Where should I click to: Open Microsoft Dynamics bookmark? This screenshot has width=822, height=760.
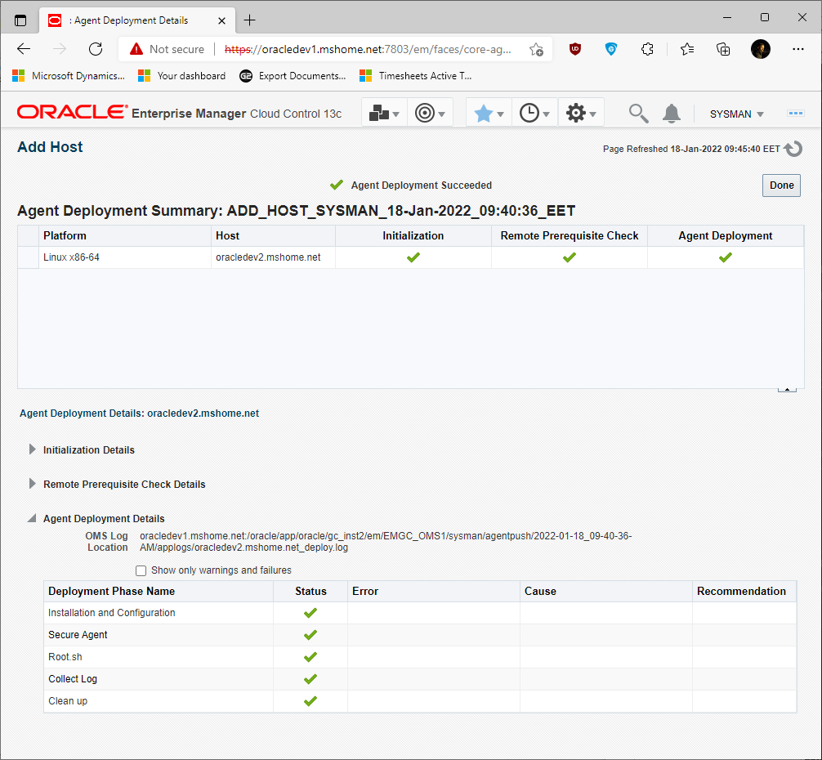69,76
